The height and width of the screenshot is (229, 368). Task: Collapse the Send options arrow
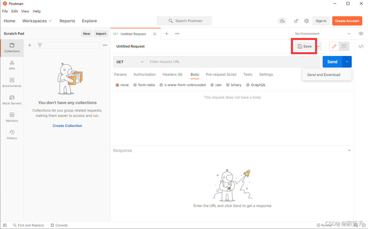coord(347,62)
